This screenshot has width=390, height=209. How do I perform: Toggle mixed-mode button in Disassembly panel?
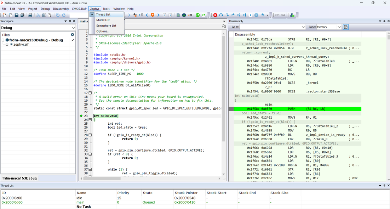tap(345, 27)
